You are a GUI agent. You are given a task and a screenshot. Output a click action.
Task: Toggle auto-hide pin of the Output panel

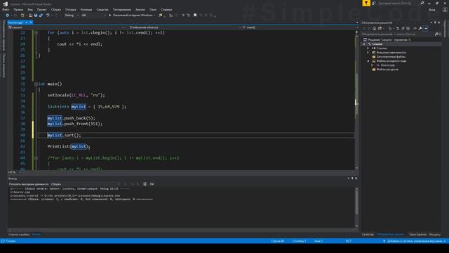click(352, 178)
